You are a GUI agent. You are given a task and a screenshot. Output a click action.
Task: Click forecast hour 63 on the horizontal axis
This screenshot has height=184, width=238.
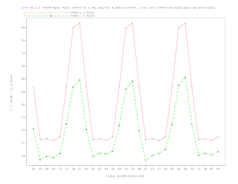coord(172,169)
